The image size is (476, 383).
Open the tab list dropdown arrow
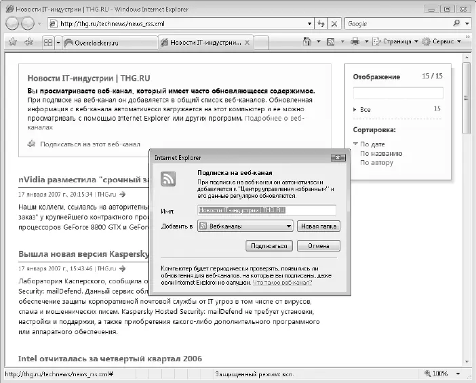tap(58, 42)
